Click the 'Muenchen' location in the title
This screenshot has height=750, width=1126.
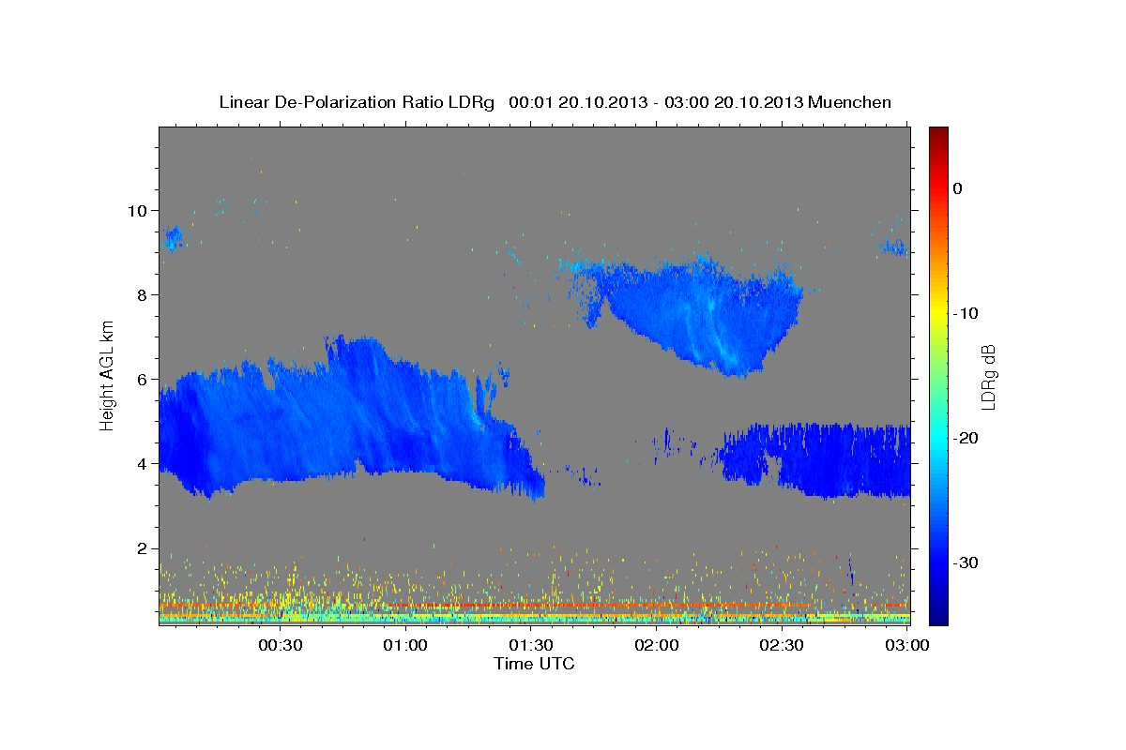pyautogui.click(x=850, y=102)
